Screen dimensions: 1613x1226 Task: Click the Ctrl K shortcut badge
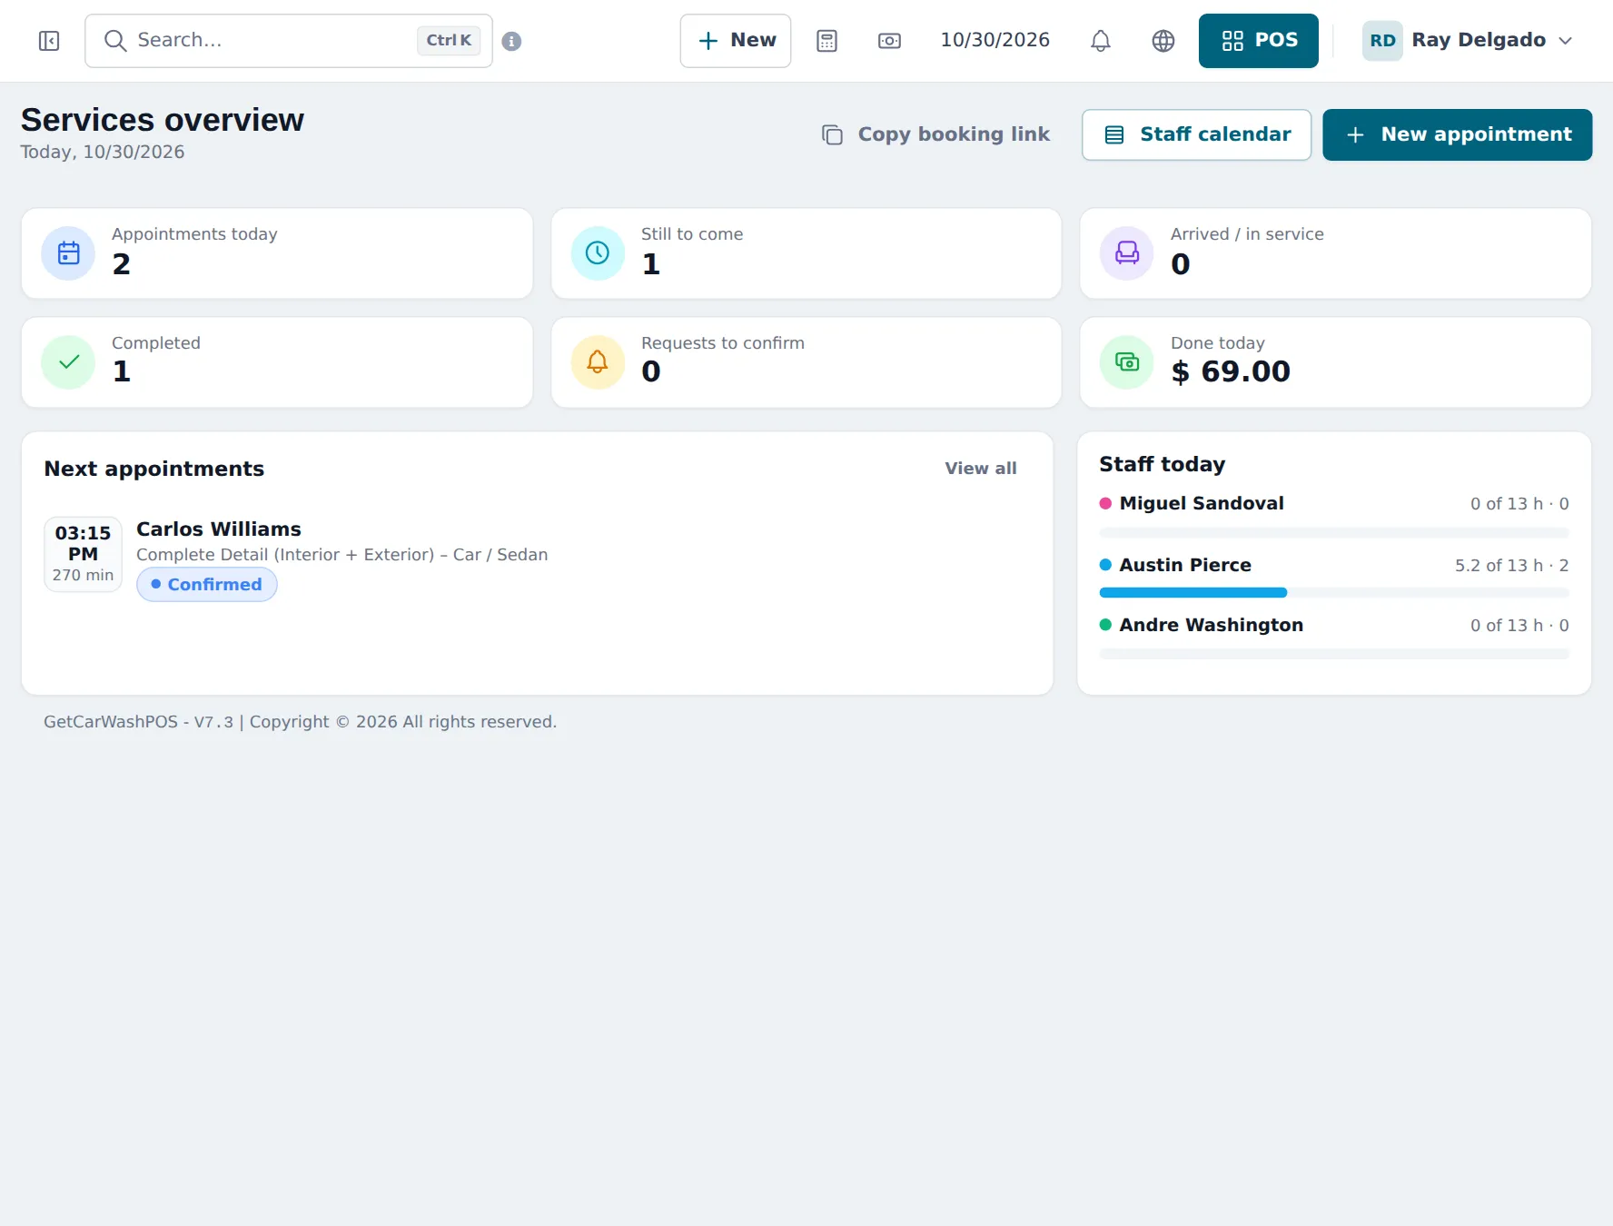pyautogui.click(x=449, y=41)
